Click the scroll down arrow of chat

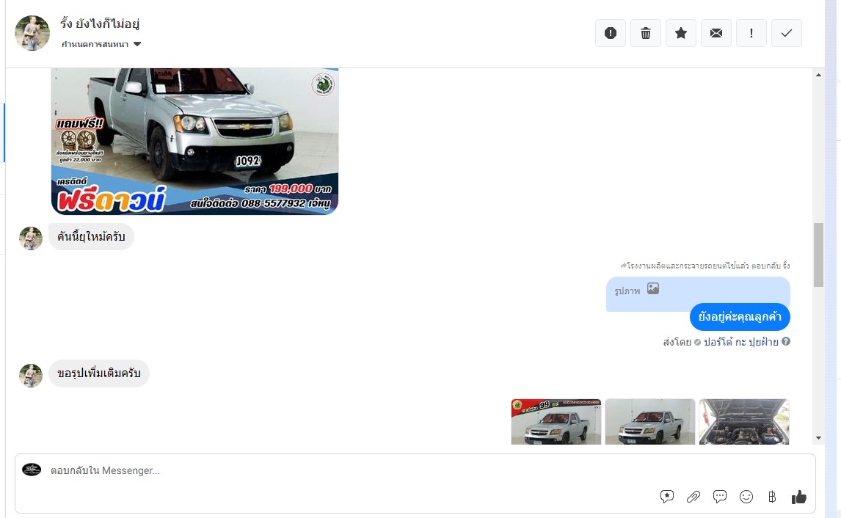[818, 438]
